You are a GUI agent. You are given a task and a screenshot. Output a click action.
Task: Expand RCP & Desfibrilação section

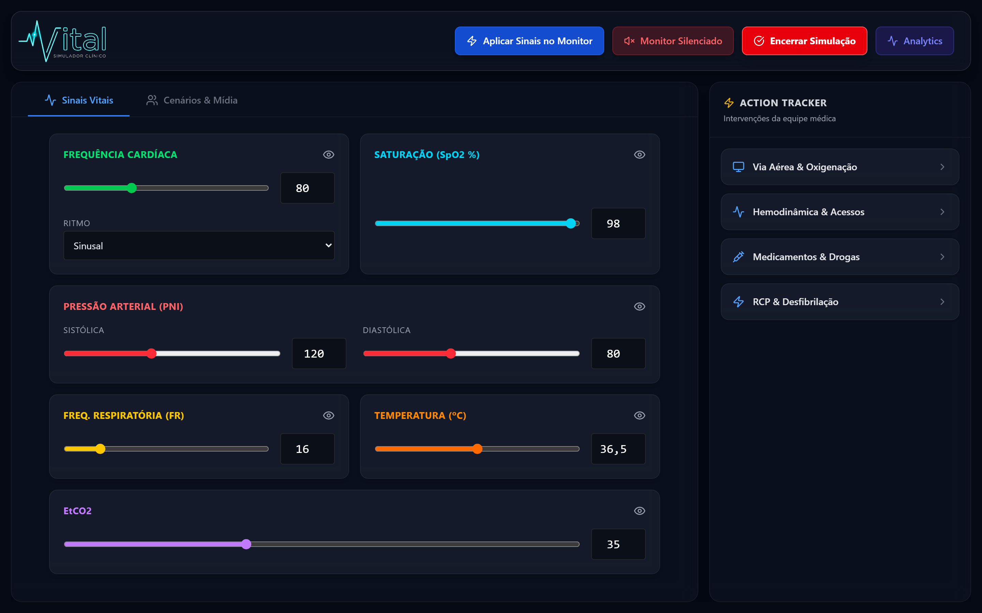tap(840, 302)
